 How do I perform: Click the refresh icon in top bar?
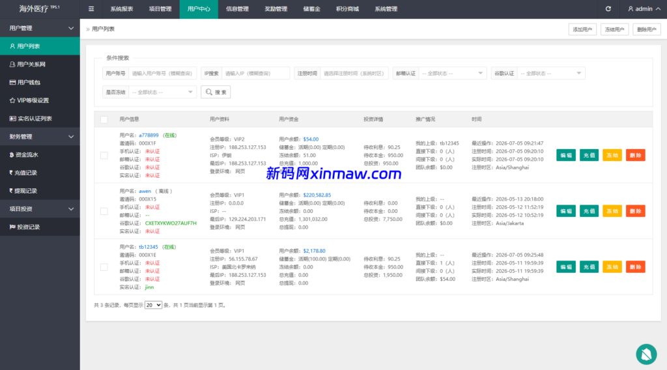coord(608,9)
